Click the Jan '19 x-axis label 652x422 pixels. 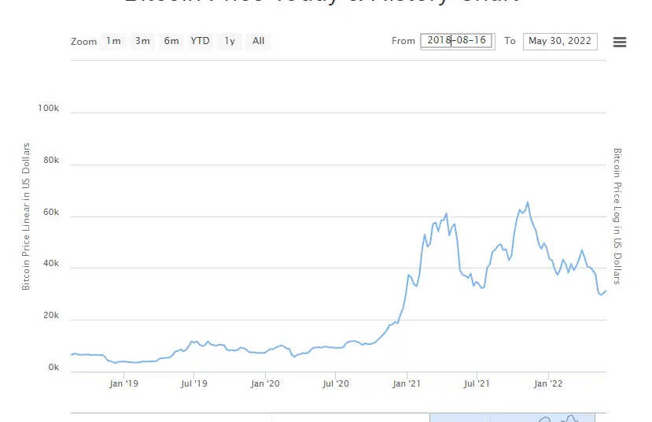click(x=123, y=383)
